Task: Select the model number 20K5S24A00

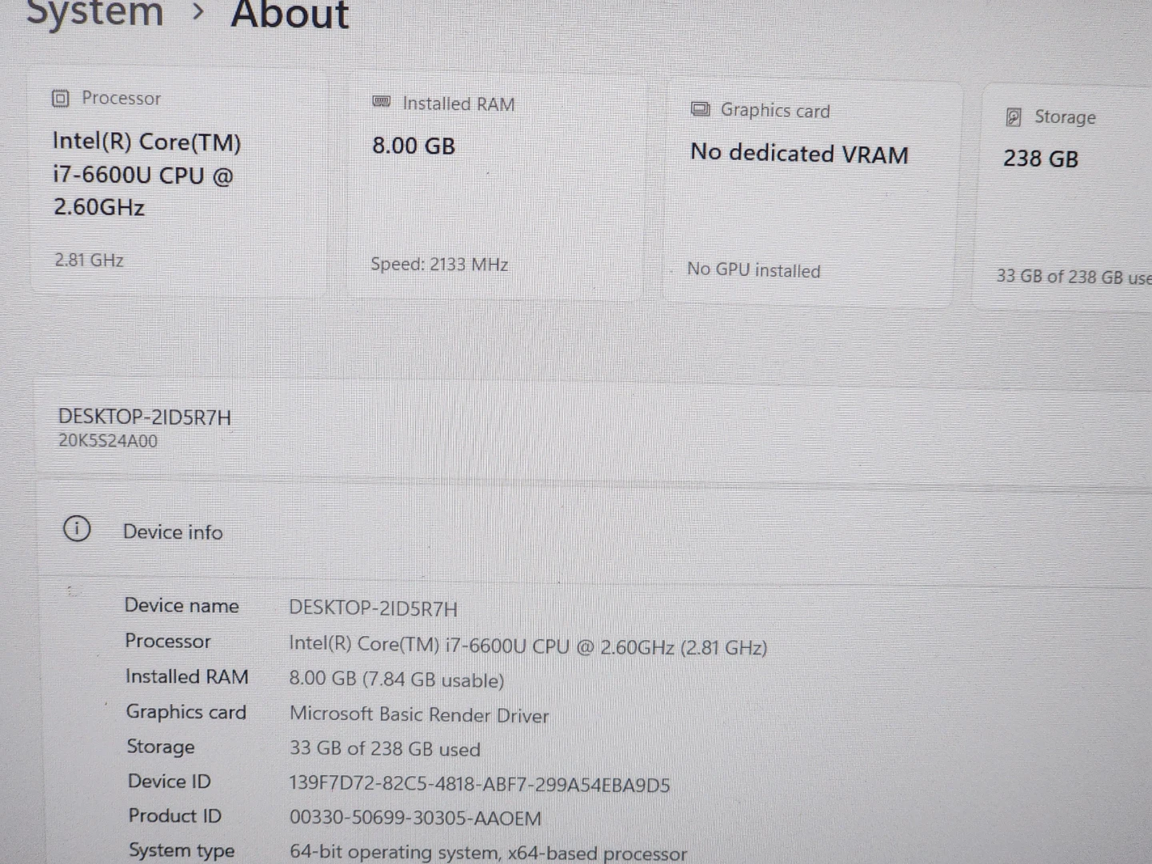Action: 108,441
